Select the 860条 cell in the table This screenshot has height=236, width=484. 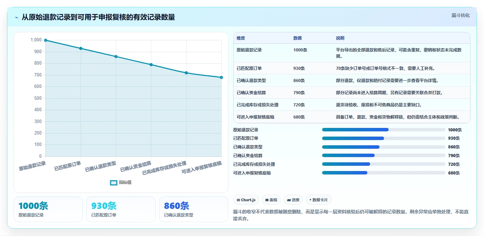coord(299,81)
